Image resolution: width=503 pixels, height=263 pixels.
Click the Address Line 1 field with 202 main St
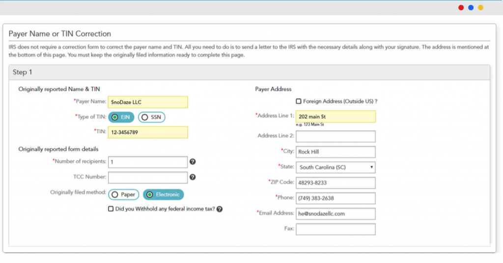pyautogui.click(x=335, y=117)
